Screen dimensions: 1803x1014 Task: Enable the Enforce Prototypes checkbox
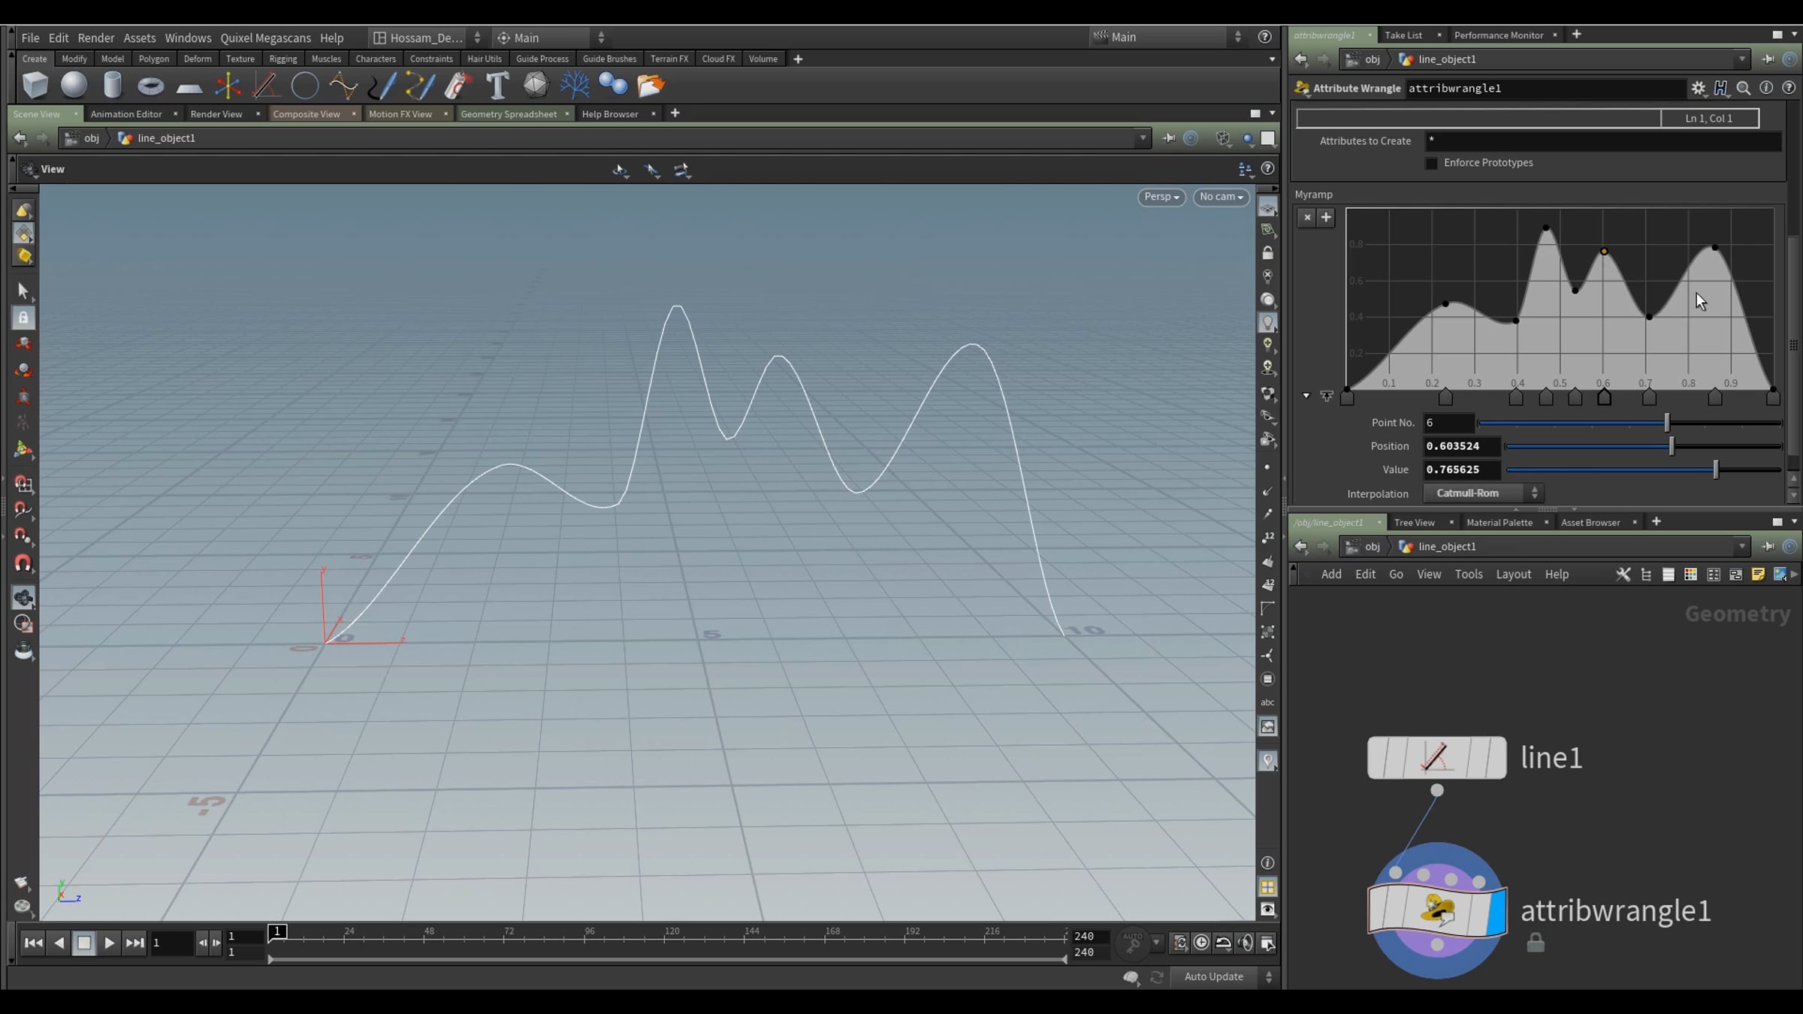coord(1431,163)
